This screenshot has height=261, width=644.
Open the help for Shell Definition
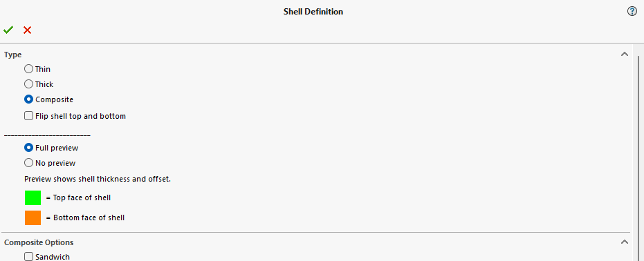click(632, 12)
